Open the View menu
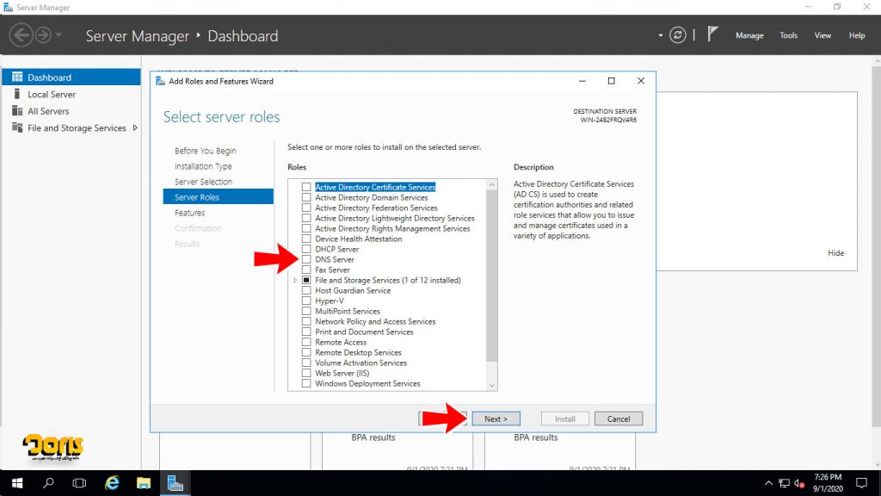Image resolution: width=881 pixels, height=496 pixels. [822, 35]
